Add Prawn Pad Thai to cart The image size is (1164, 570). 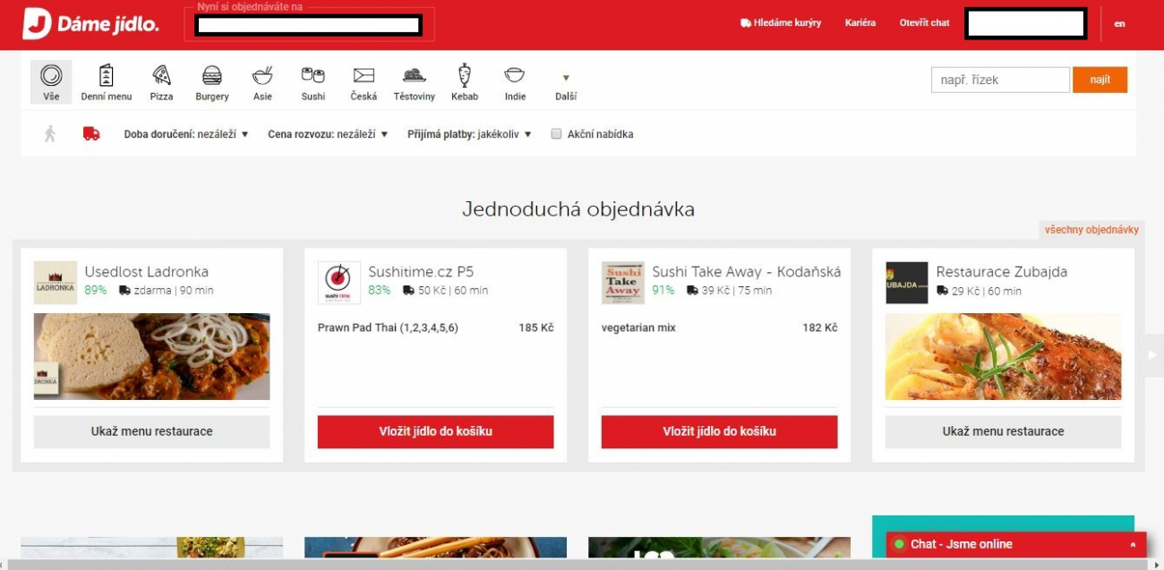click(x=436, y=431)
